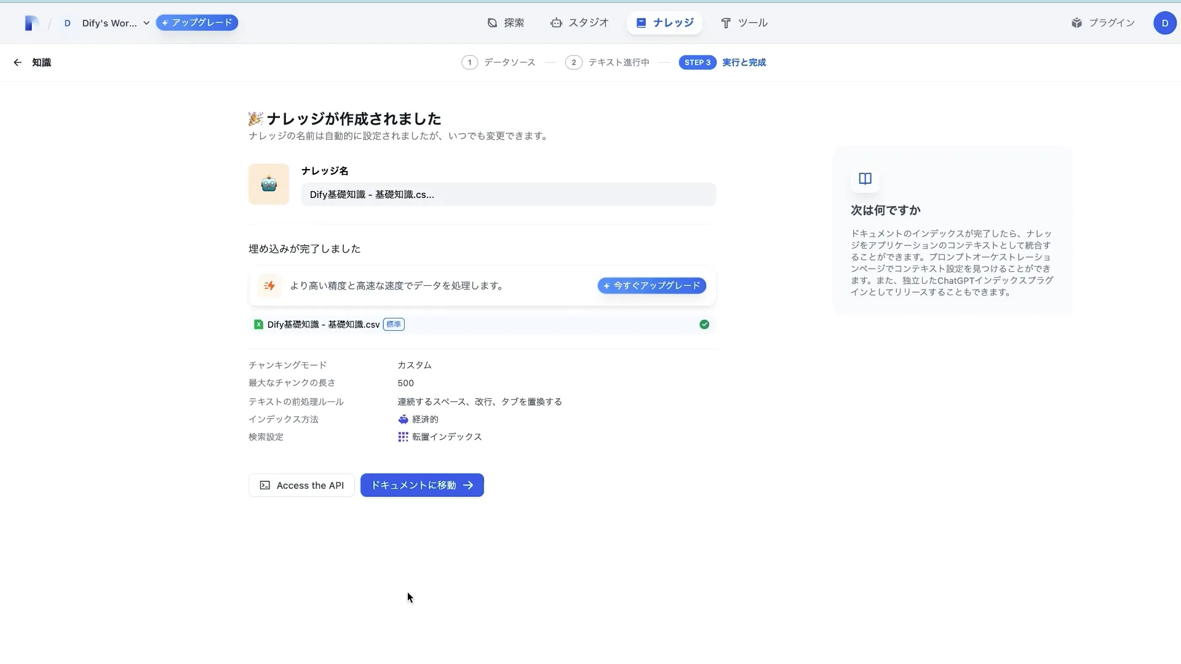Click the STEP 3 実行と完了 indicator

tap(723, 62)
